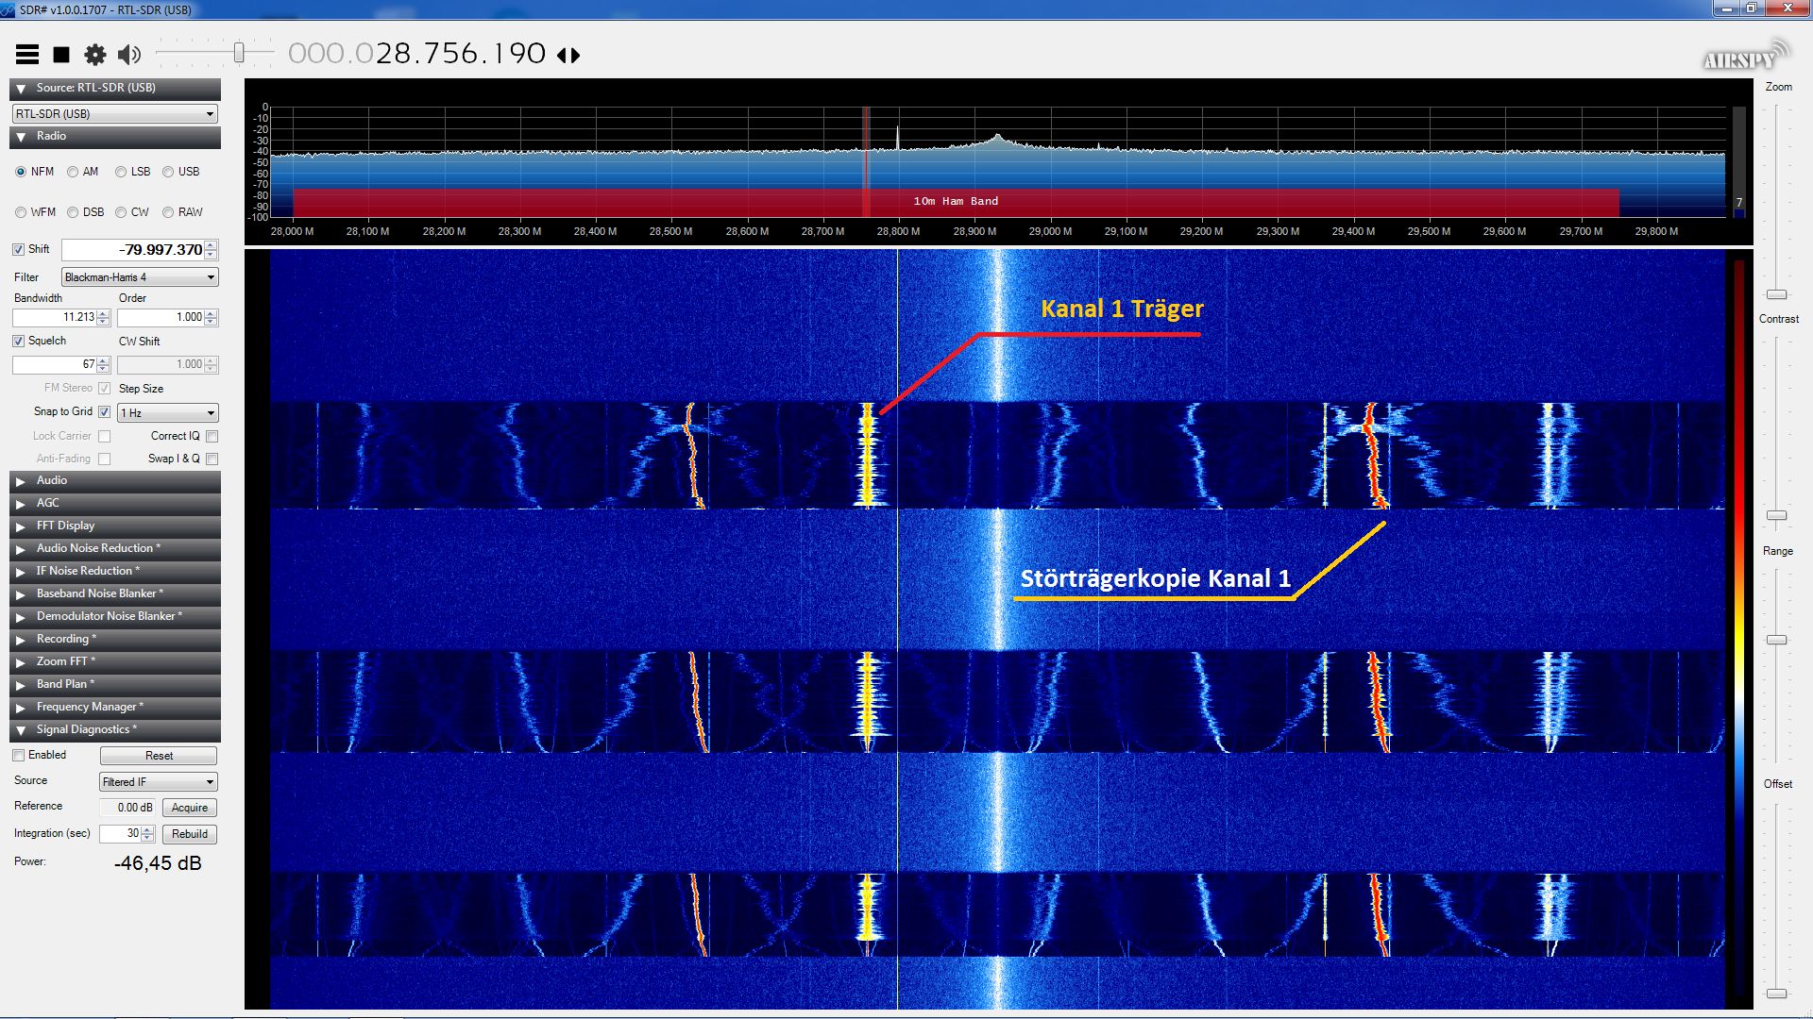
Task: Click the frequency tuning arrows icon
Action: pos(568,56)
